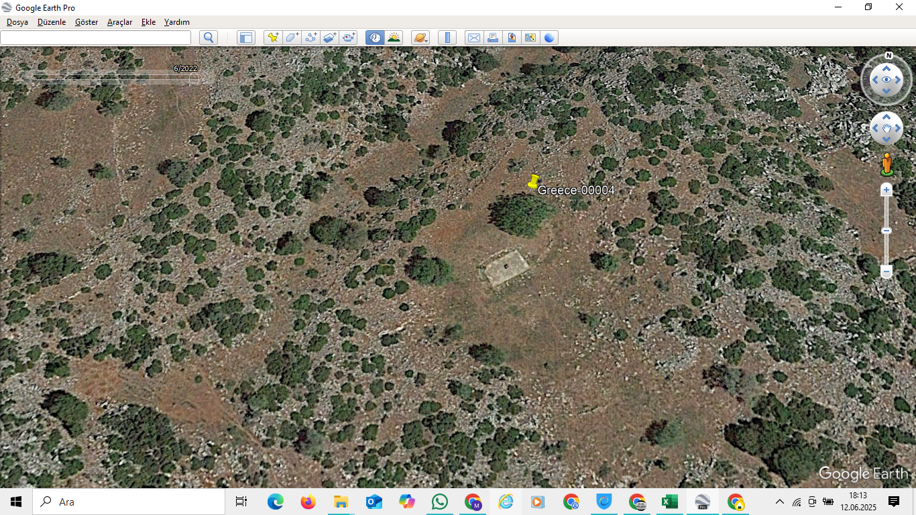Open Firefox from the taskbar
The width and height of the screenshot is (916, 515).
point(308,502)
